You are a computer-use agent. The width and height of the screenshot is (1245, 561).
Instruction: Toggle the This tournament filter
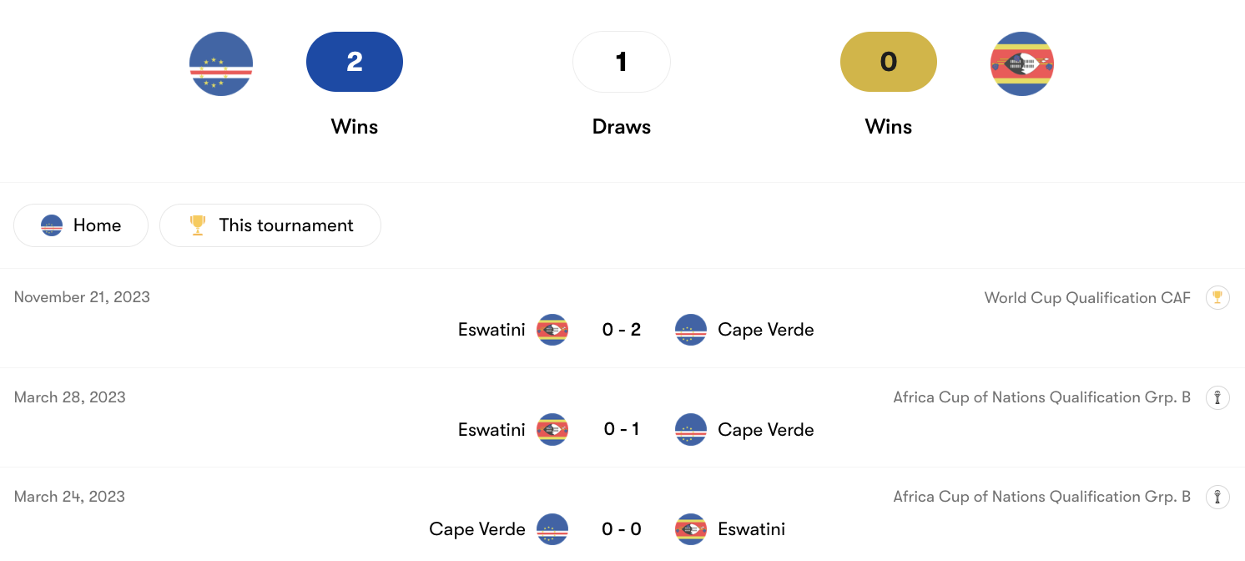coord(270,225)
